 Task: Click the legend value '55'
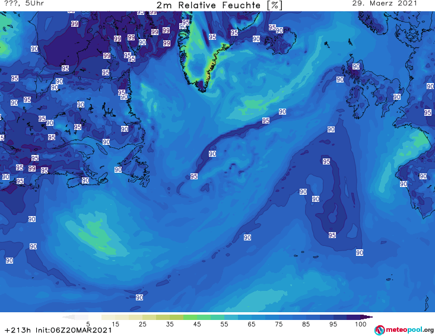(x=224, y=324)
